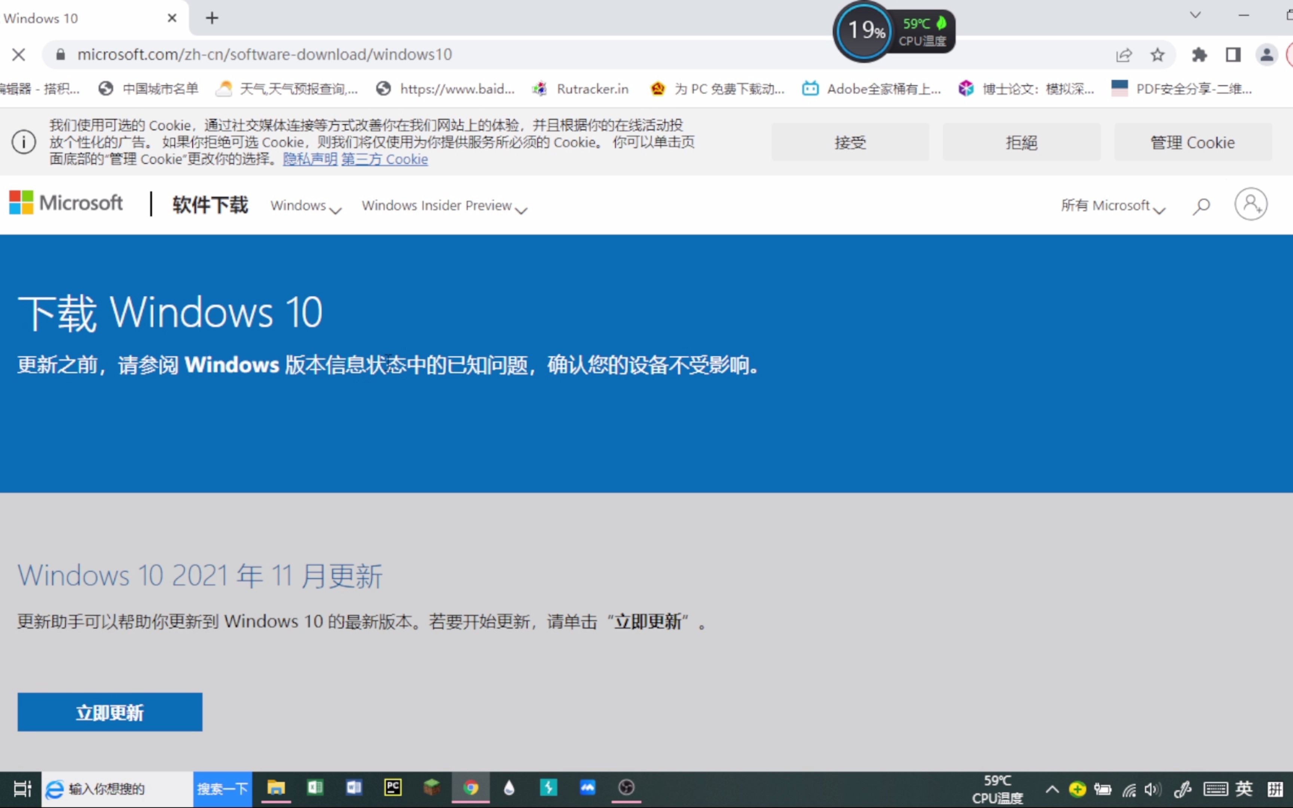Screen dimensions: 1293x808
Task: Open the touch keyboard tray icon
Action: point(1216,789)
